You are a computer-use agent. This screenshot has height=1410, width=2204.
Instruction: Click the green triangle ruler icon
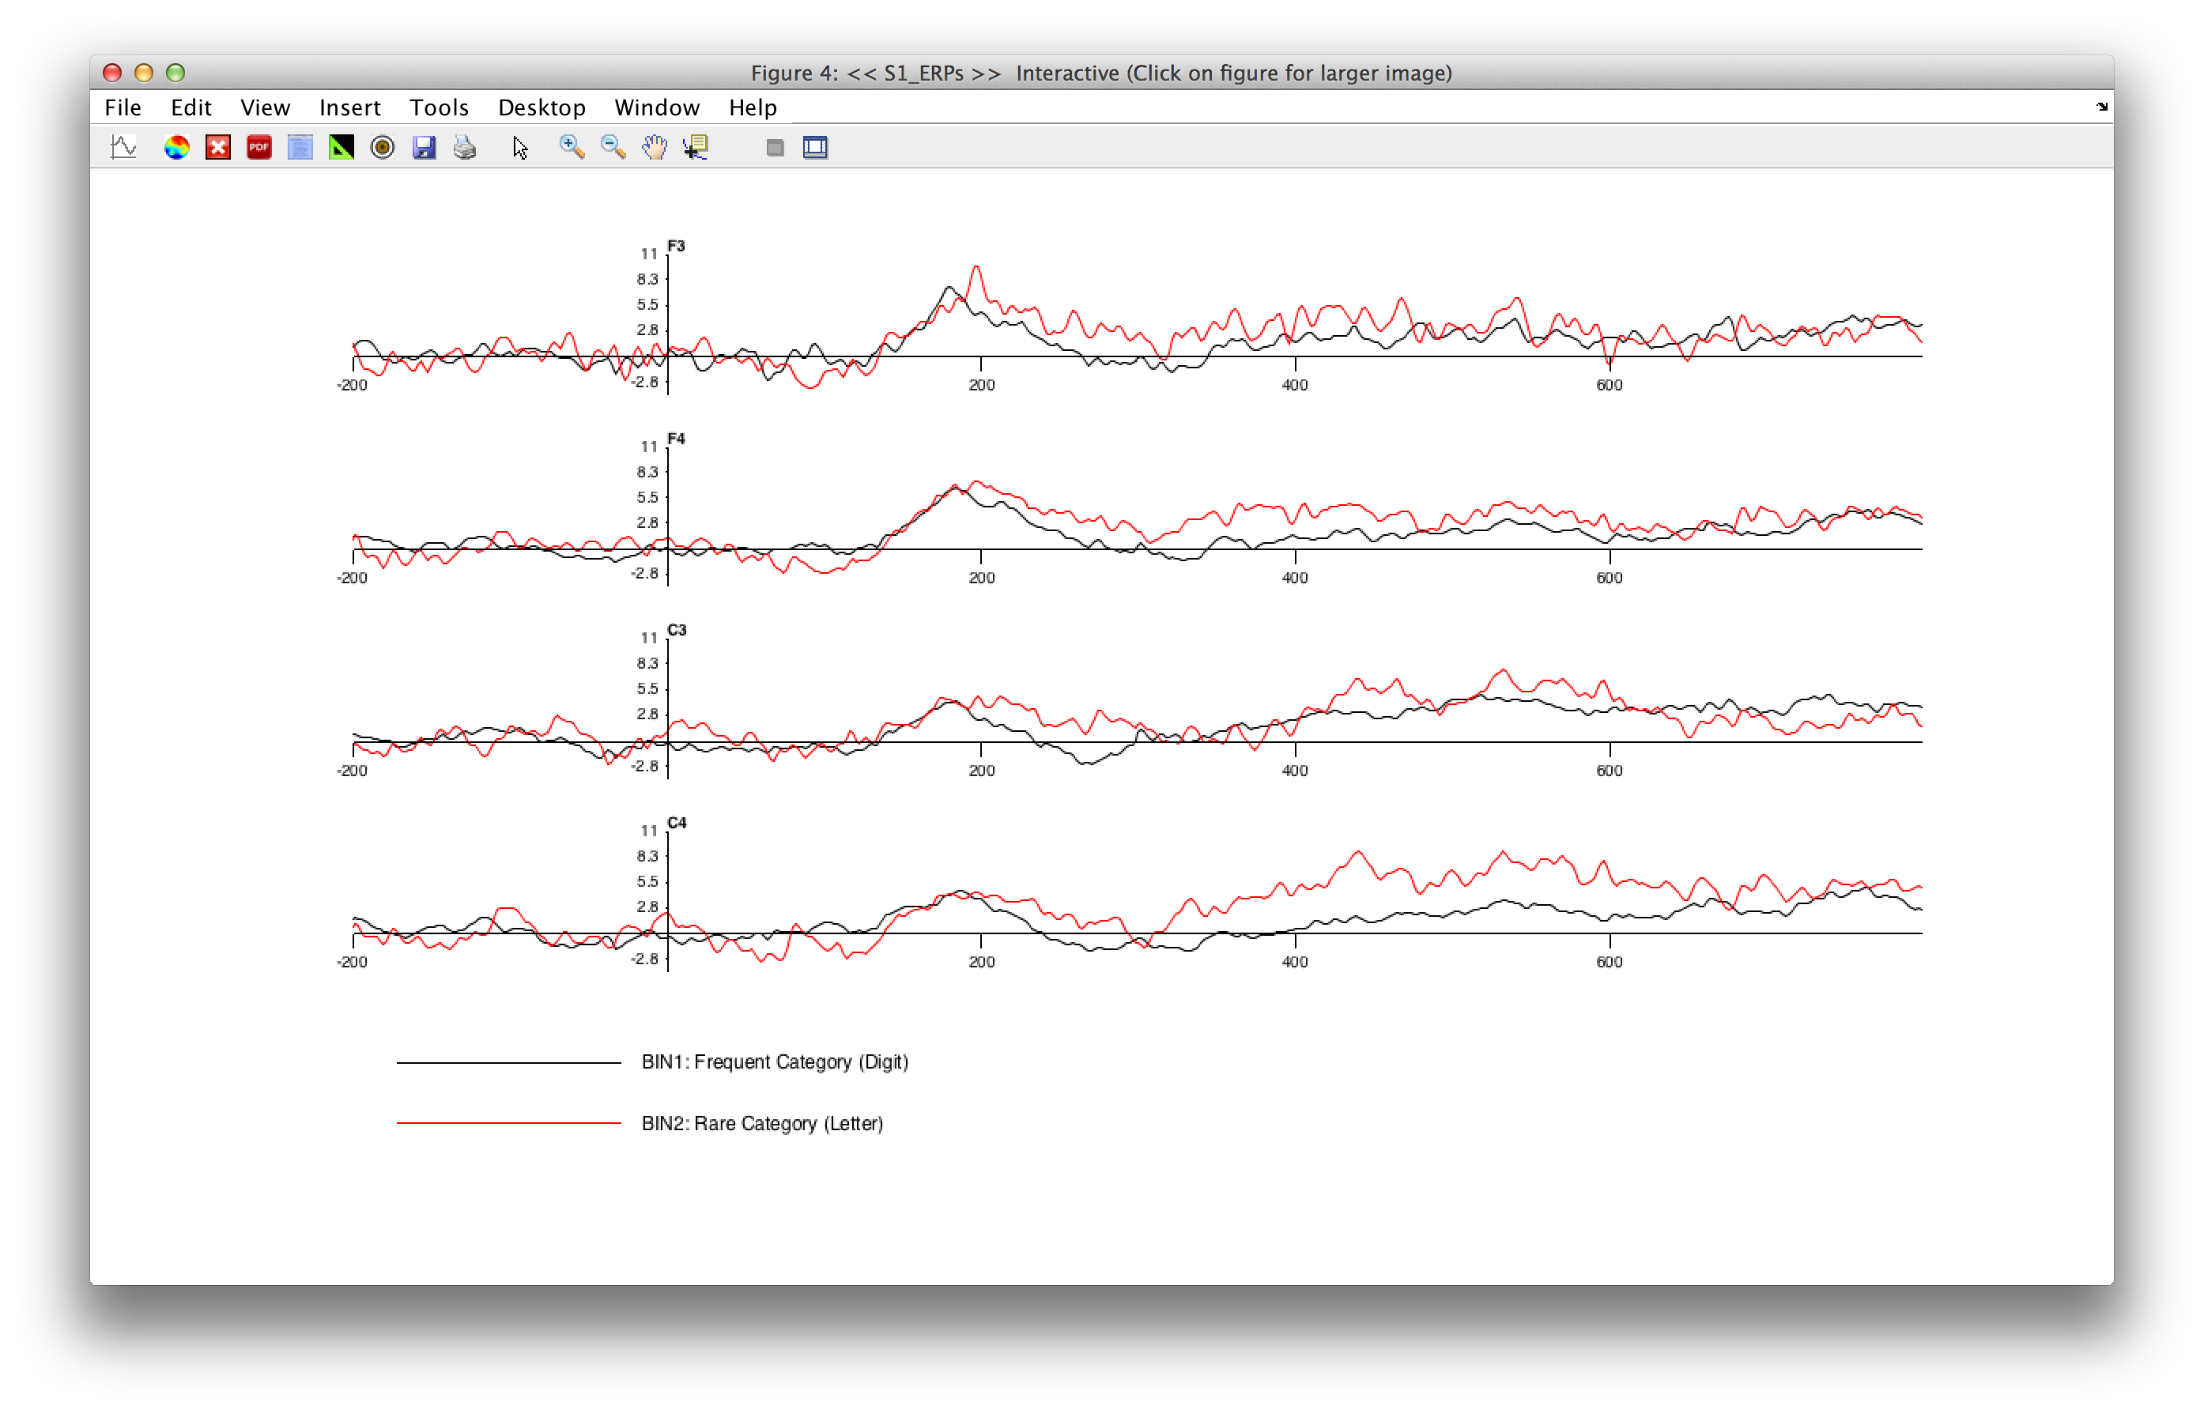point(342,148)
